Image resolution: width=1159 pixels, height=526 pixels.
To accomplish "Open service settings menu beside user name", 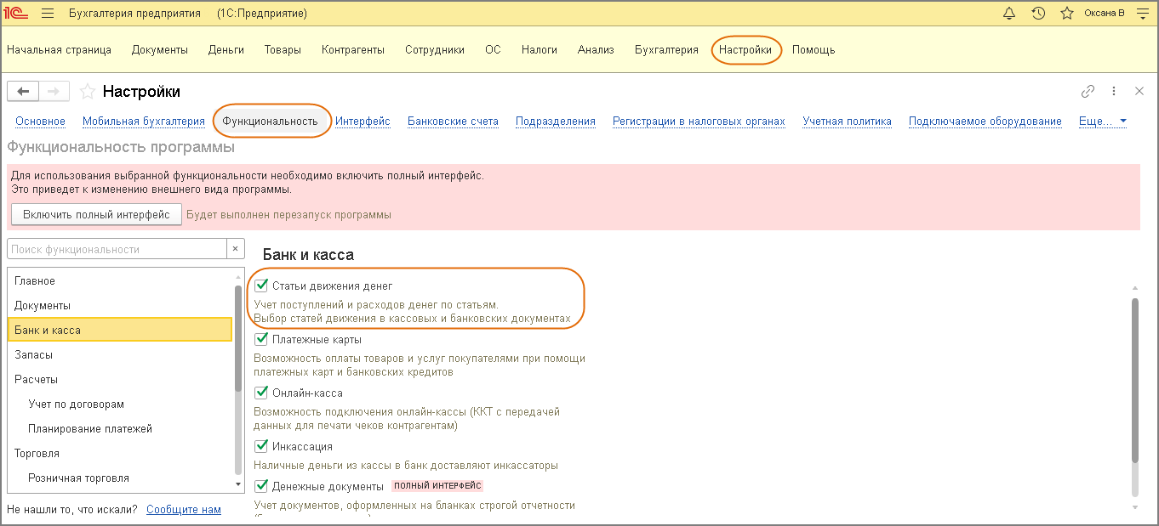I will click(x=1142, y=14).
